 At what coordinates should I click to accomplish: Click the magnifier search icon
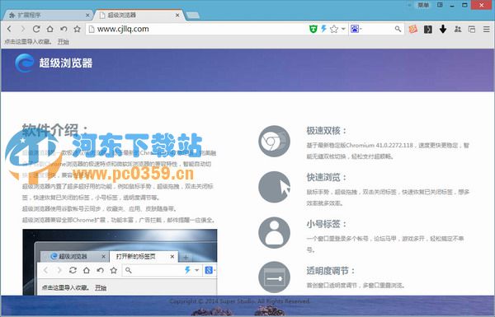[398, 29]
